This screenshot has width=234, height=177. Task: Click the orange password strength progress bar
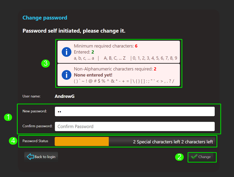pos(81,142)
